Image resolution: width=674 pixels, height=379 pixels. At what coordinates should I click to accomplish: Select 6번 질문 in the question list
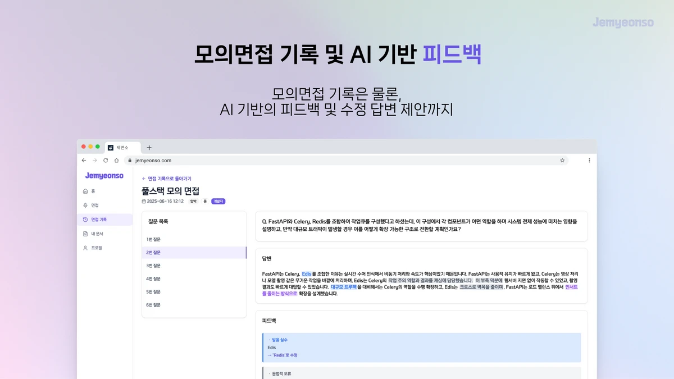coord(194,305)
